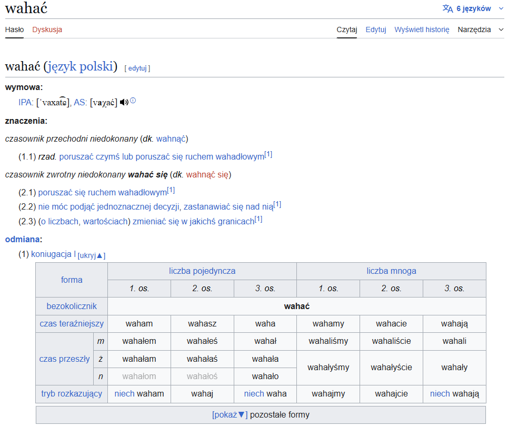The image size is (508, 426).
Task: Open Wyświetl historię page history
Action: coord(422,29)
